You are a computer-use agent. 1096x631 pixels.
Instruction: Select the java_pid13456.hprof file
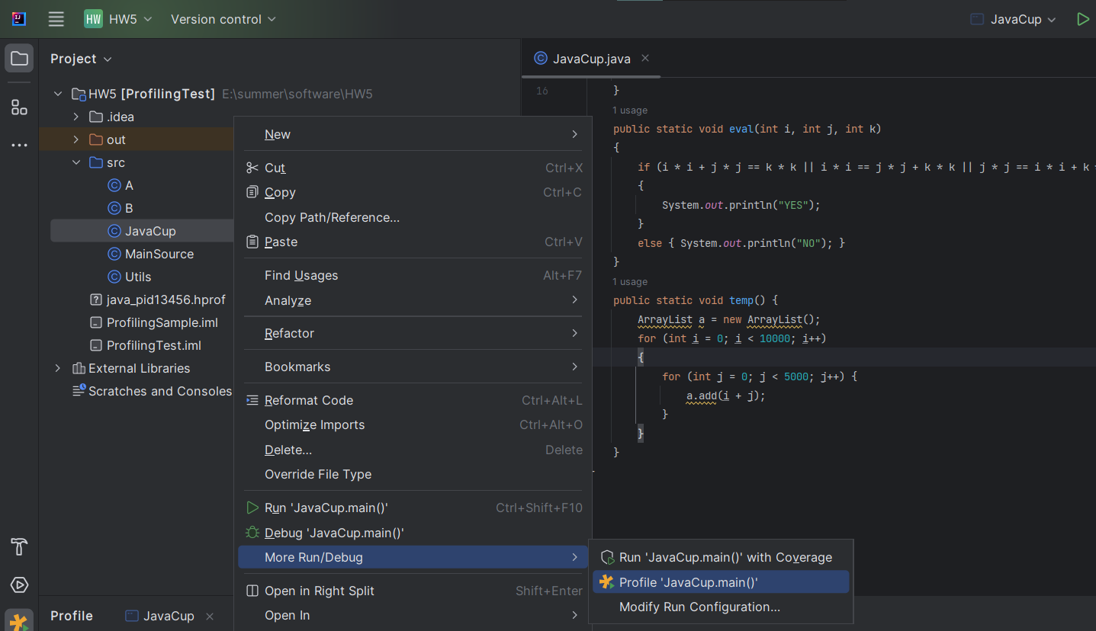coord(166,299)
